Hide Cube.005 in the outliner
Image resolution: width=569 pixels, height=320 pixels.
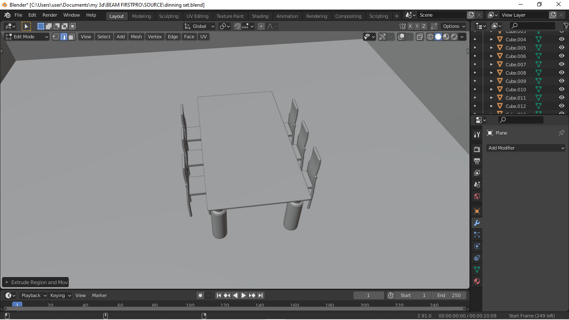561,47
